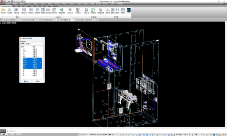Open the 文件(F) menu in the menu bar

pyautogui.click(x=8, y=4)
